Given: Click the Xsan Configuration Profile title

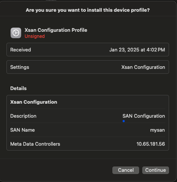Looking at the screenshot, I should pyautogui.click(x=56, y=30).
